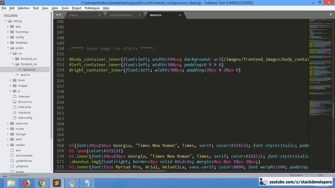The width and height of the screenshot is (335, 188).
Task: Expand the resources folder
Action: [x=8, y=123]
